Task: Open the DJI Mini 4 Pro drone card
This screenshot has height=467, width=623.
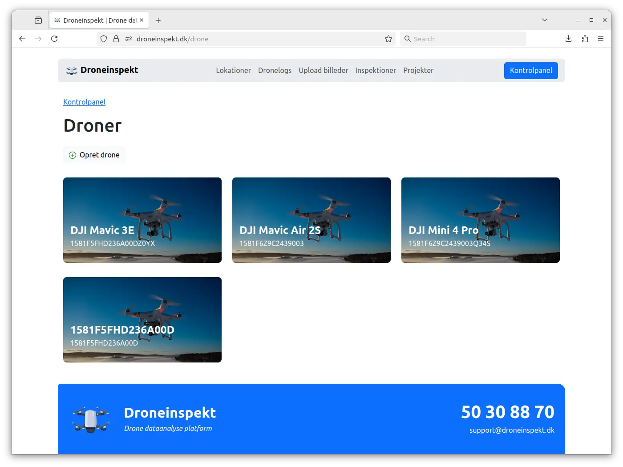Action: coord(481,220)
